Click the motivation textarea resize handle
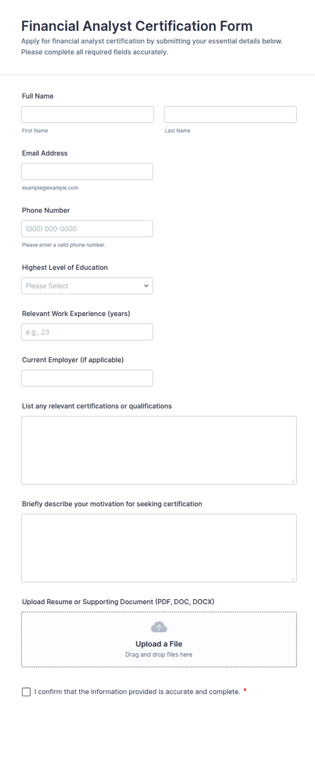This screenshot has width=315, height=774. point(293,579)
